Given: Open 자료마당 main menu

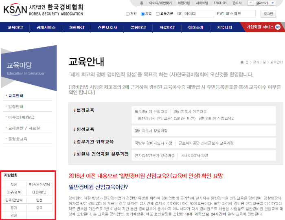Looking at the screenshot, I should click(167, 27).
